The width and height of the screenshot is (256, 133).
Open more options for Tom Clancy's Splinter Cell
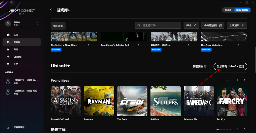click(145, 45)
